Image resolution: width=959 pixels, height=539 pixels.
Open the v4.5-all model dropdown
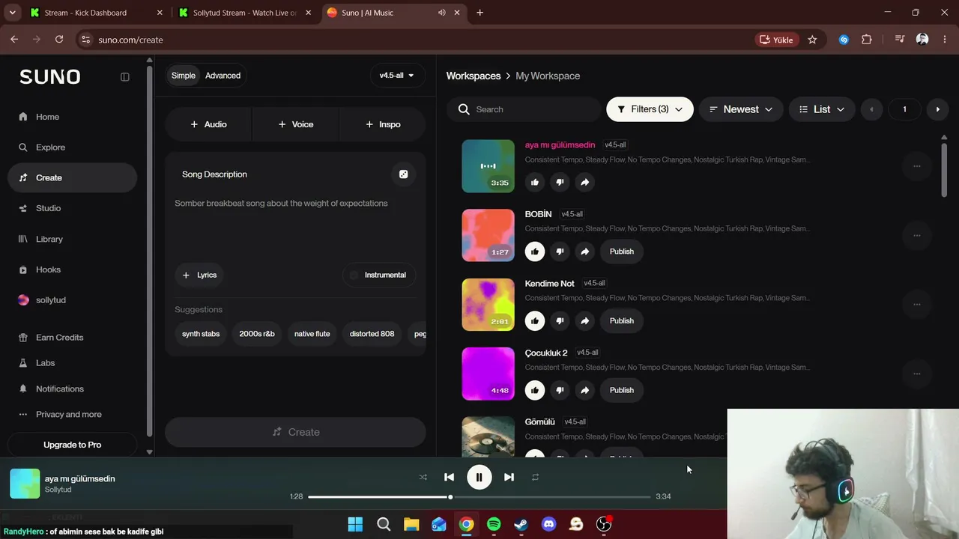397,76
